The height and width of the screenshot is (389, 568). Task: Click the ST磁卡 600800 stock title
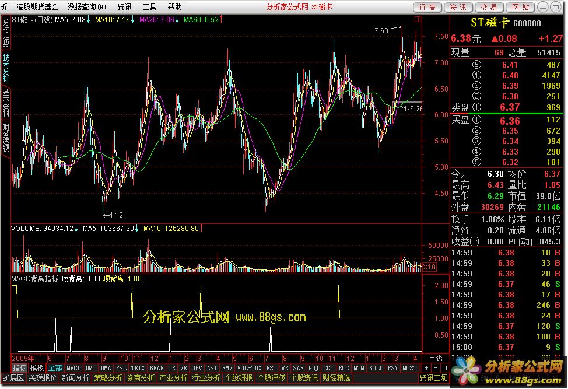tap(506, 23)
